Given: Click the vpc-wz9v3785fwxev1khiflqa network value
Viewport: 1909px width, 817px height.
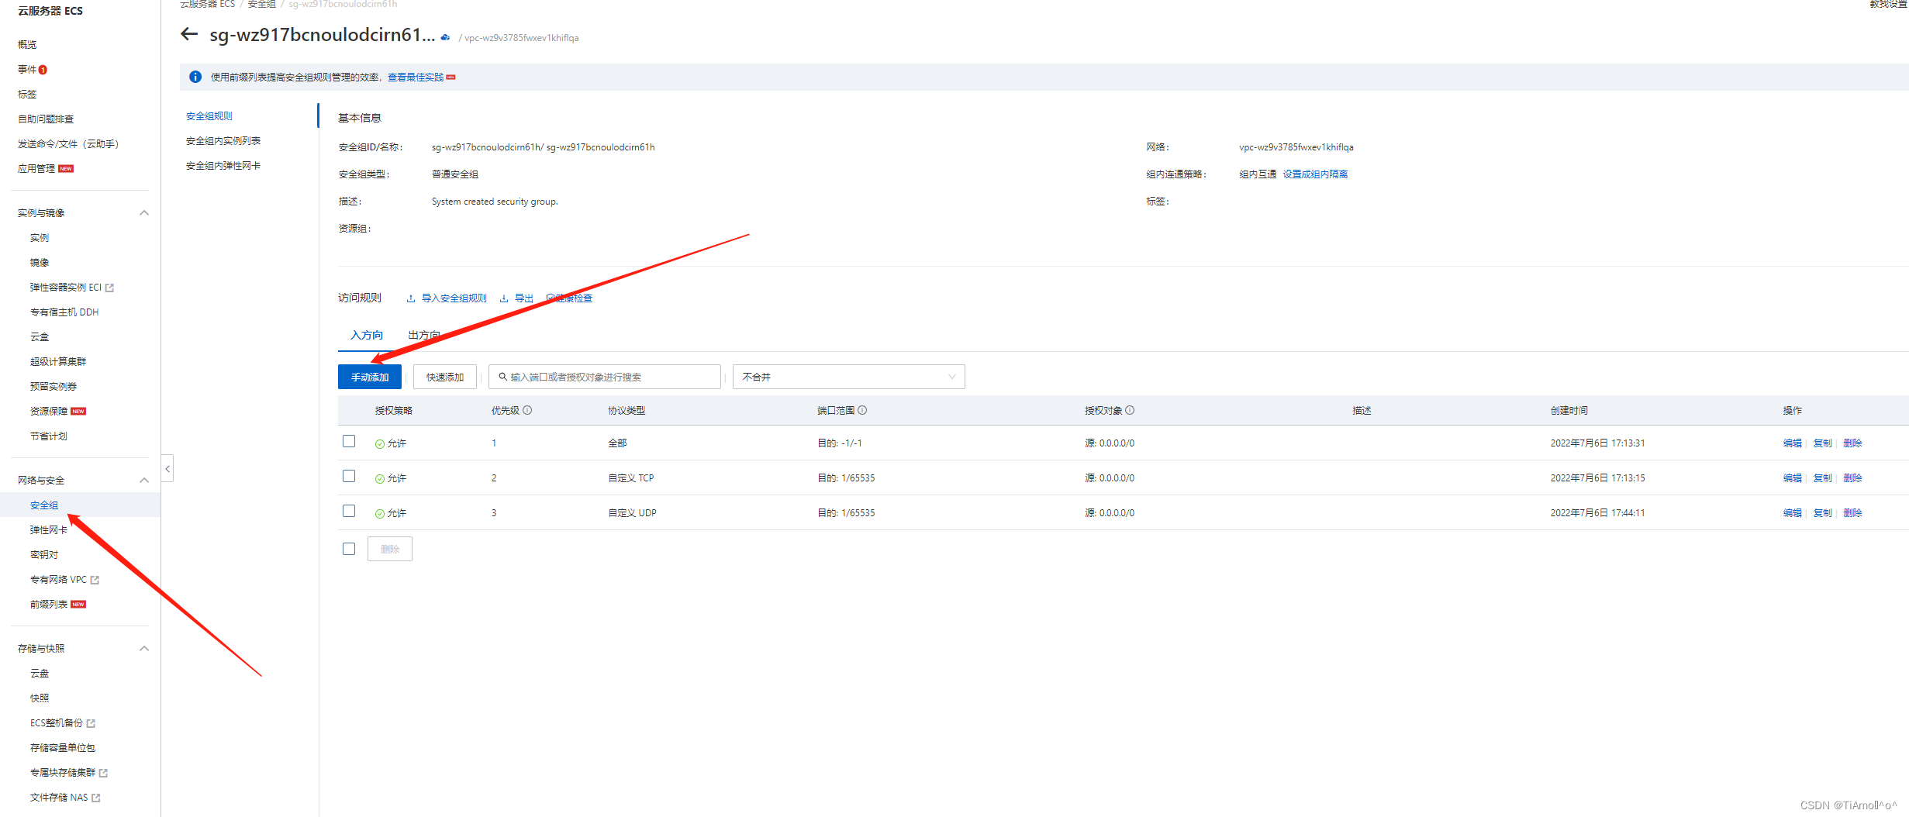Looking at the screenshot, I should 1296,147.
